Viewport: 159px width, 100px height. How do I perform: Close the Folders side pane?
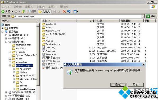pos(37,21)
